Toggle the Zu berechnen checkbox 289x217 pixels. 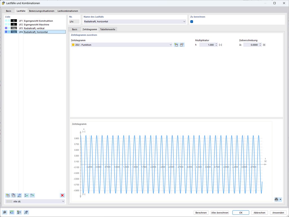[x=192, y=21]
